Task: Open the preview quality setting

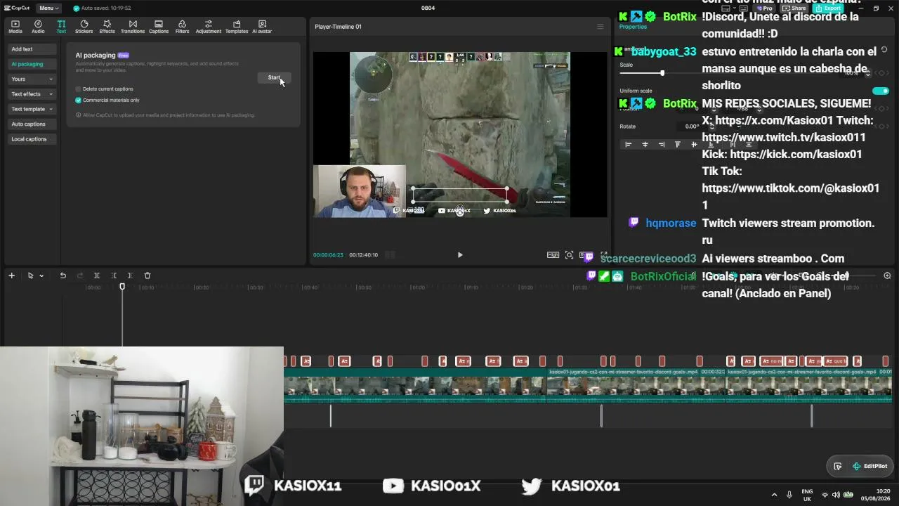Action: pos(553,255)
